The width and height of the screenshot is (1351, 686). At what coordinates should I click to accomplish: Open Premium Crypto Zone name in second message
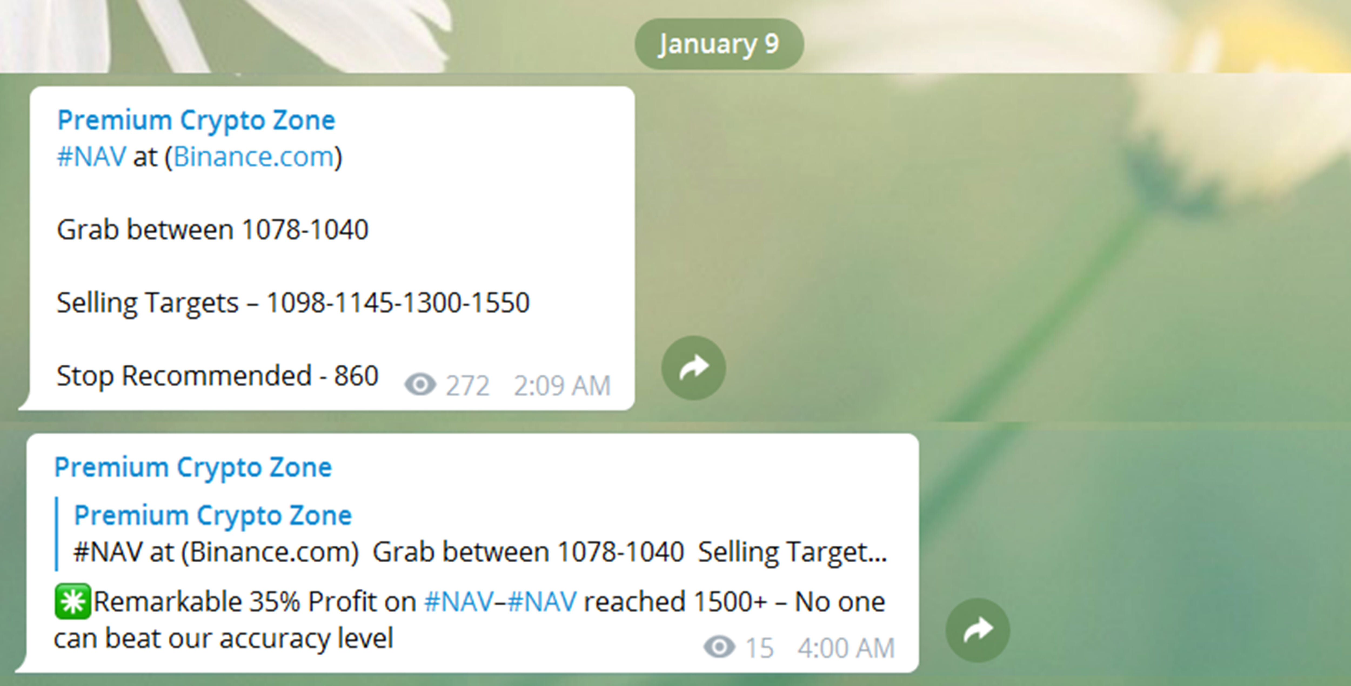click(x=193, y=468)
